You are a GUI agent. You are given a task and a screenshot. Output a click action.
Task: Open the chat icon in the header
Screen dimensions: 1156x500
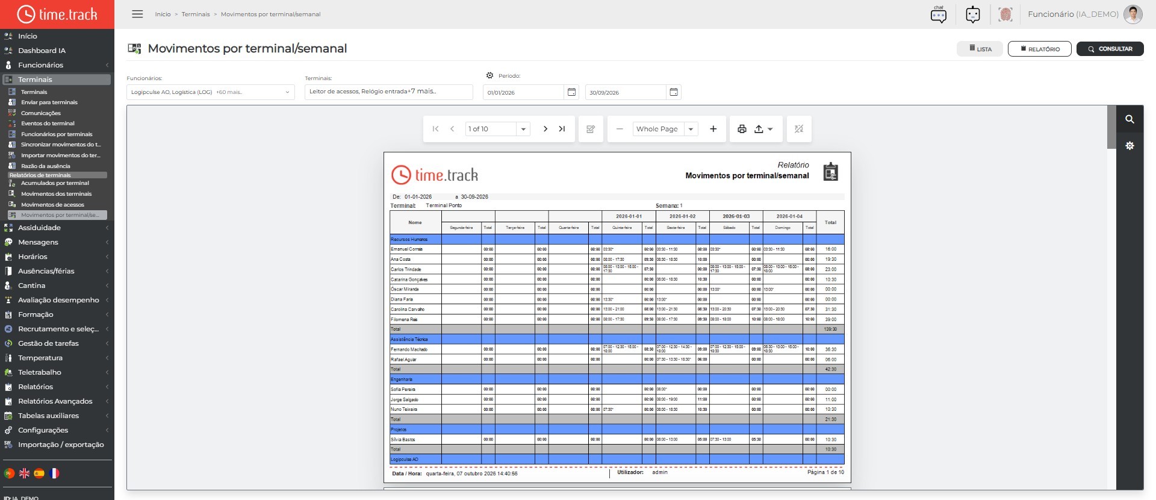(x=938, y=14)
